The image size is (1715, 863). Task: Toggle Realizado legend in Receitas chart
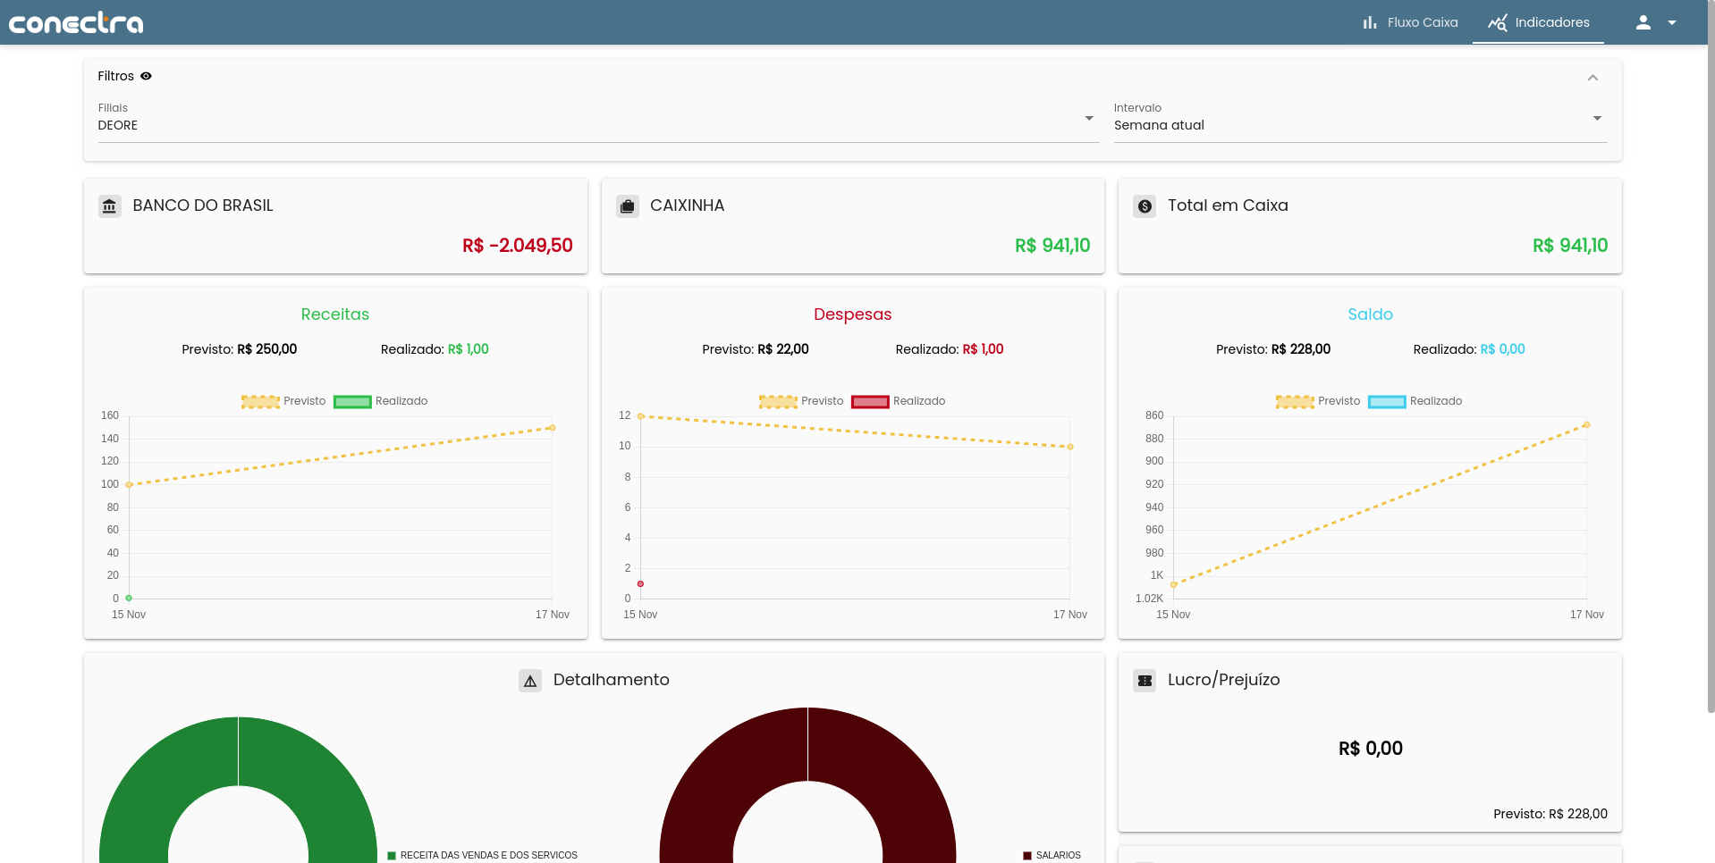(x=381, y=401)
